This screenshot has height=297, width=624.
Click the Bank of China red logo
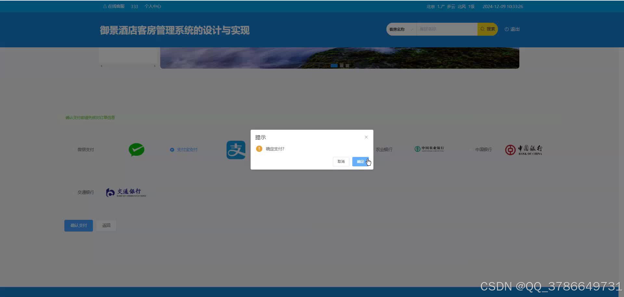pyautogui.click(x=523, y=150)
